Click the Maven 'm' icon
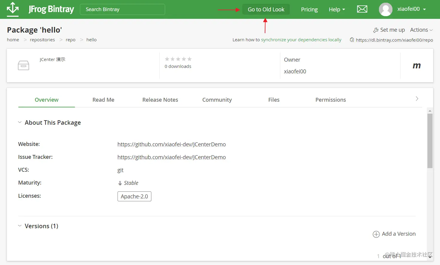The width and height of the screenshot is (440, 265). click(416, 66)
